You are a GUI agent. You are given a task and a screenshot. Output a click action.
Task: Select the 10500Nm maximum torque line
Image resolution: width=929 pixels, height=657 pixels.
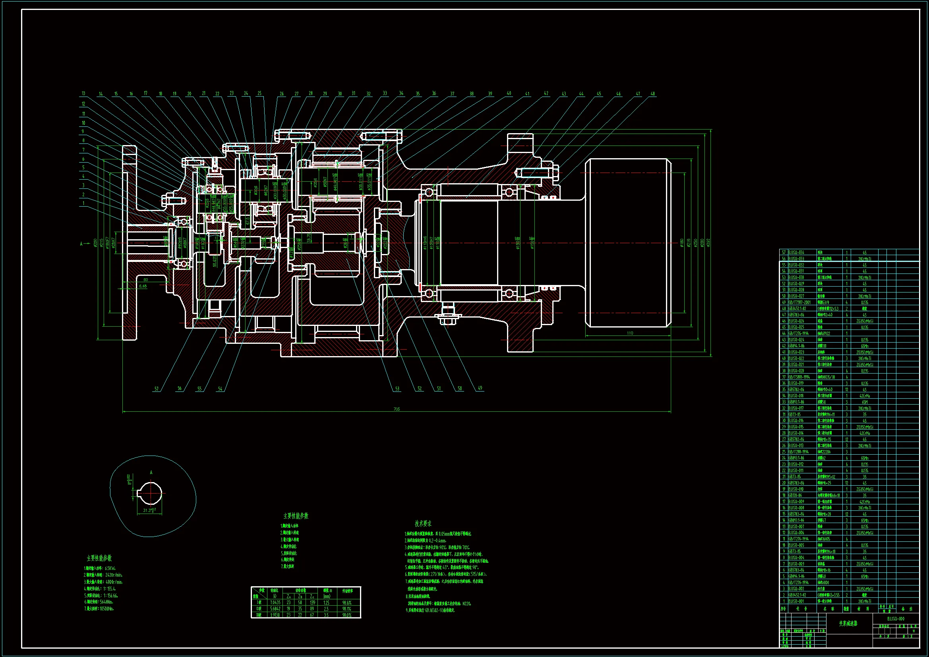click(99, 608)
